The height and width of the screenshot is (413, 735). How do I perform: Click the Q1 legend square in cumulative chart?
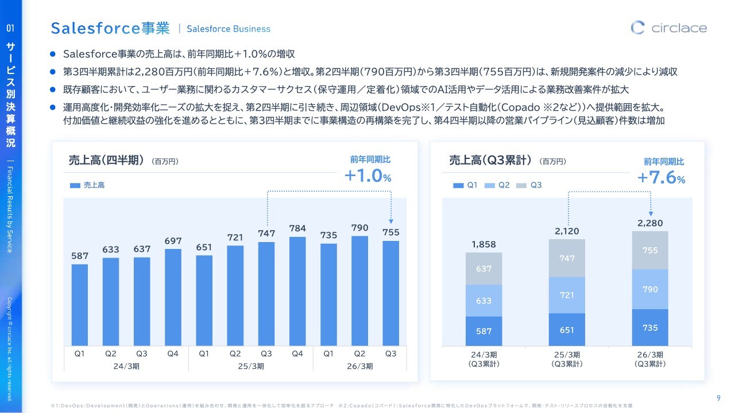(458, 185)
